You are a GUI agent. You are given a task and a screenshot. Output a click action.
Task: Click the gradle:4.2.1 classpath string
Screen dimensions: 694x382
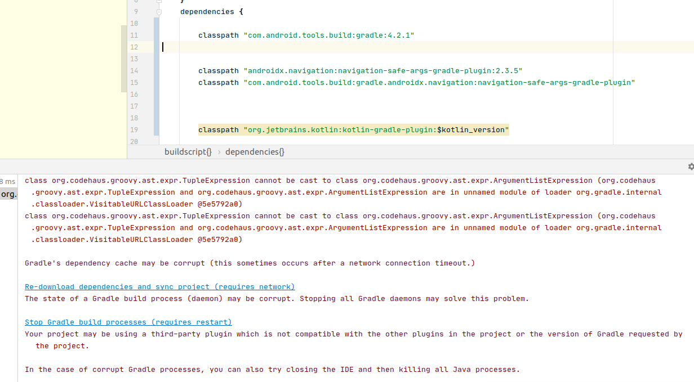[x=329, y=35]
